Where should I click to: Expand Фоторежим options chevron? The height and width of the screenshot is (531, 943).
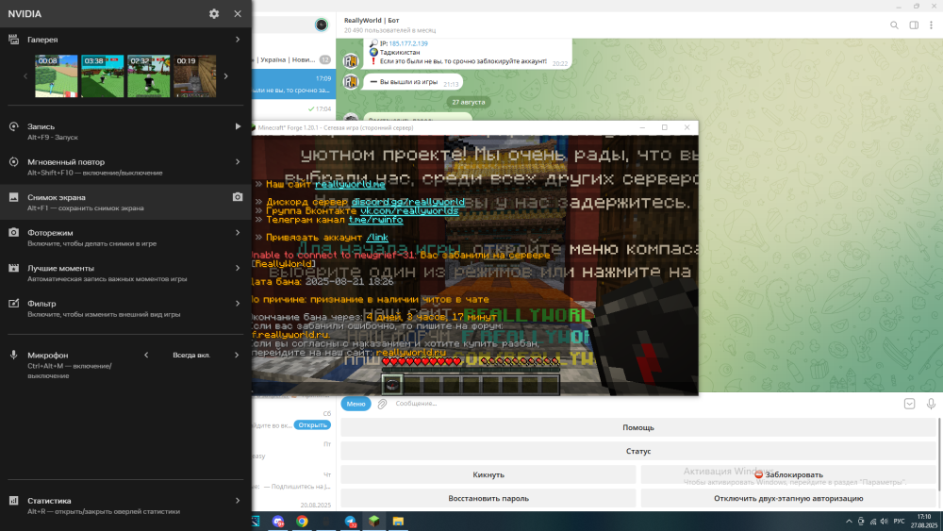coord(238,232)
